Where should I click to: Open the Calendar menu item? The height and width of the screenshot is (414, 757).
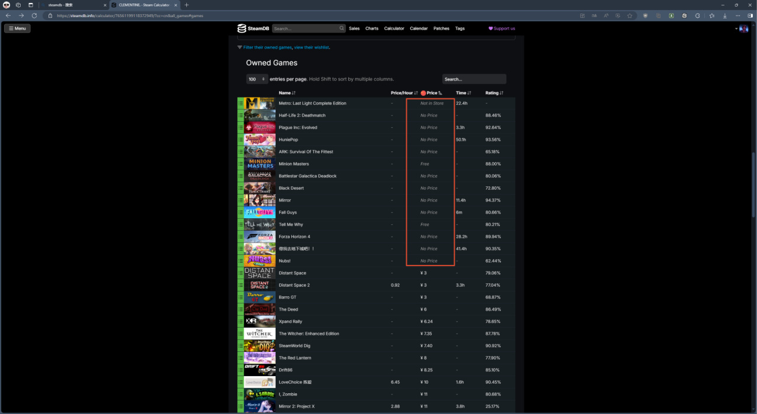point(419,28)
